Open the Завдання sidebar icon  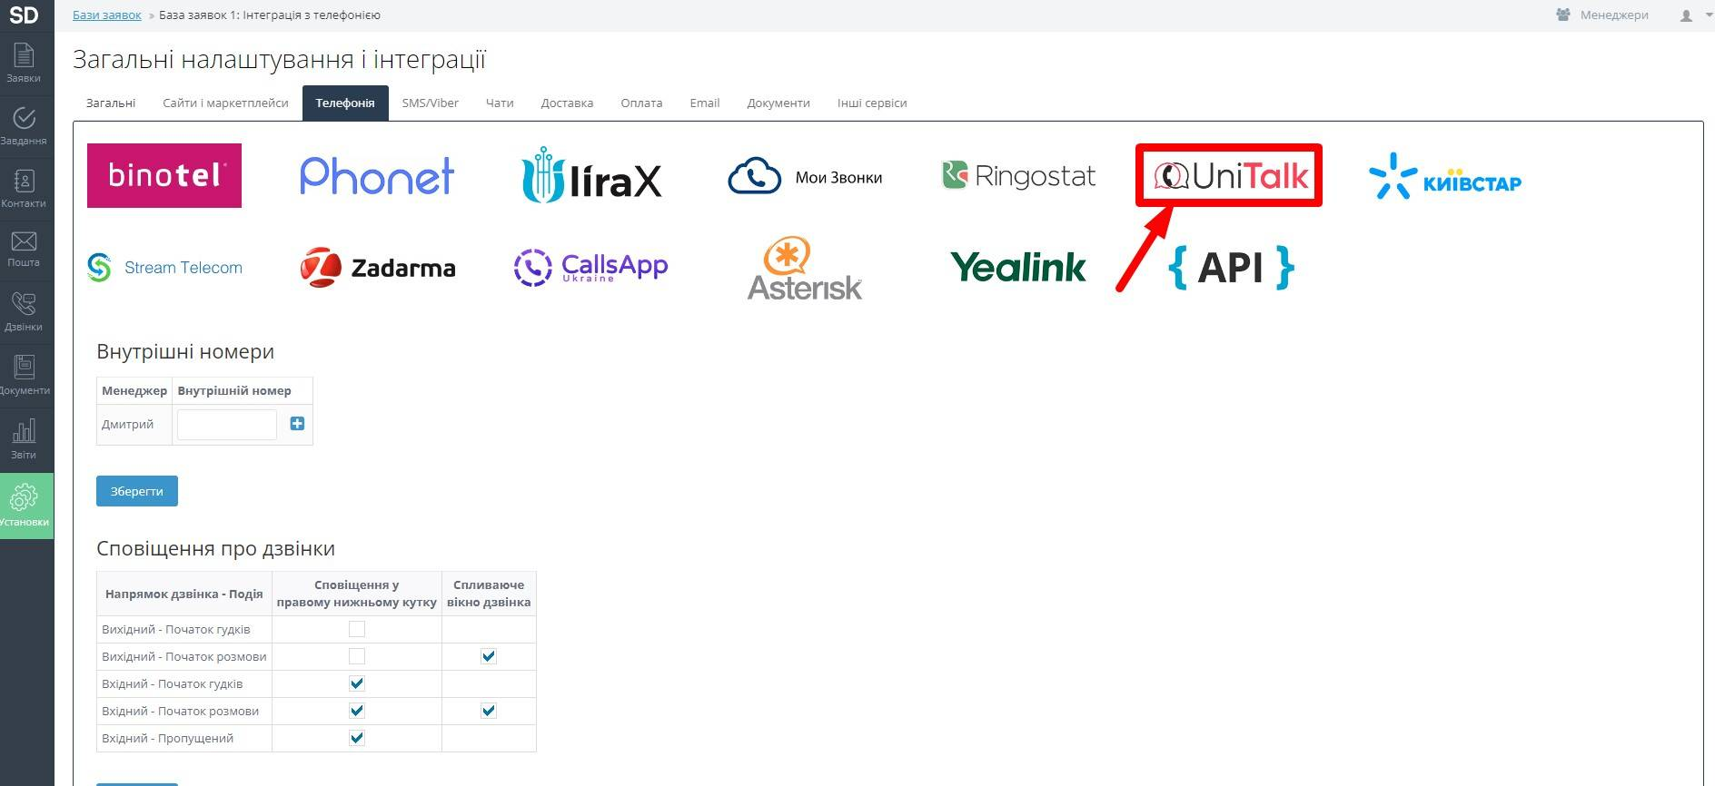click(24, 125)
